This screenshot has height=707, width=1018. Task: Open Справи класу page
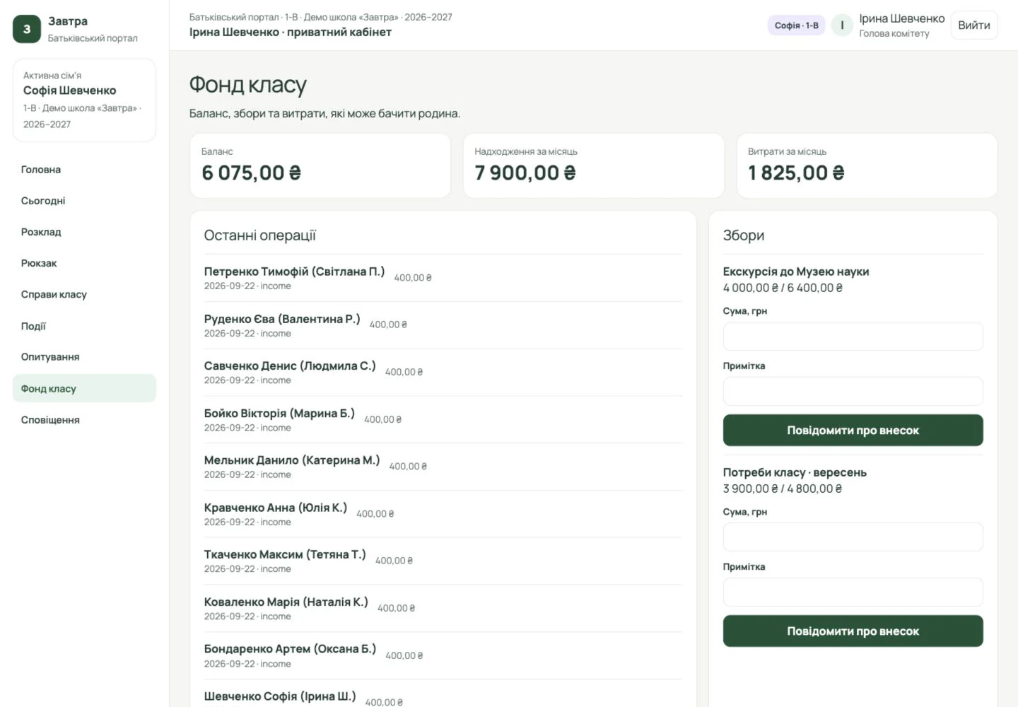click(84, 294)
